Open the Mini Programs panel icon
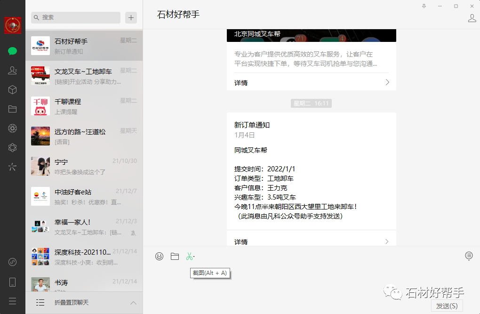480x314 pixels. (x=12, y=262)
